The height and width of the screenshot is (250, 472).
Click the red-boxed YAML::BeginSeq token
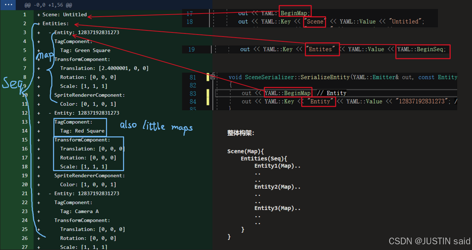pyautogui.click(x=422, y=49)
